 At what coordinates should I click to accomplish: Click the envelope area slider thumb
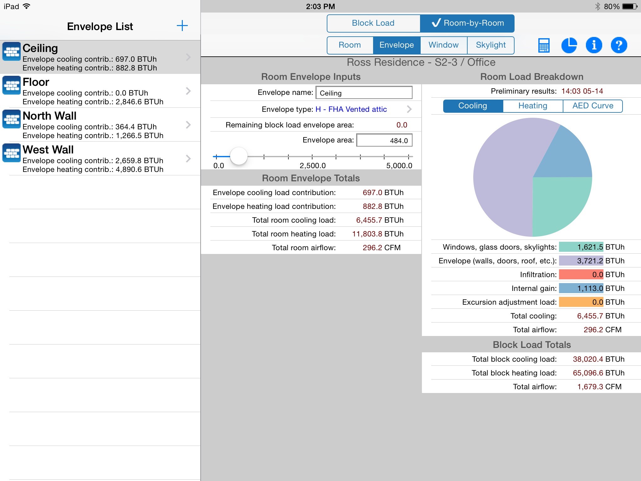[239, 156]
